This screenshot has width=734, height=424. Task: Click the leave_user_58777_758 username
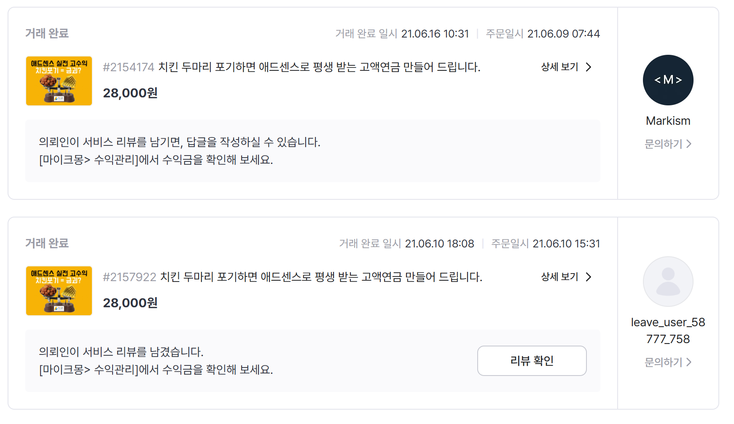pyautogui.click(x=668, y=331)
